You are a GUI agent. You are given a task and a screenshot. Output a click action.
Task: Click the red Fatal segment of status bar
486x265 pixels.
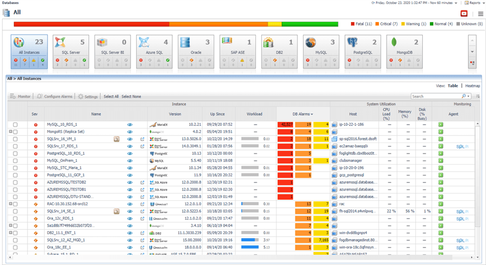pyautogui.click(x=91, y=24)
